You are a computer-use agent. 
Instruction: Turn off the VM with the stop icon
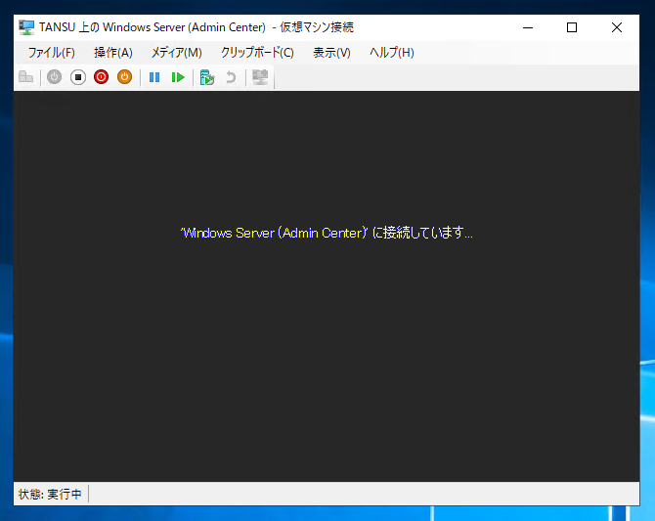[78, 77]
